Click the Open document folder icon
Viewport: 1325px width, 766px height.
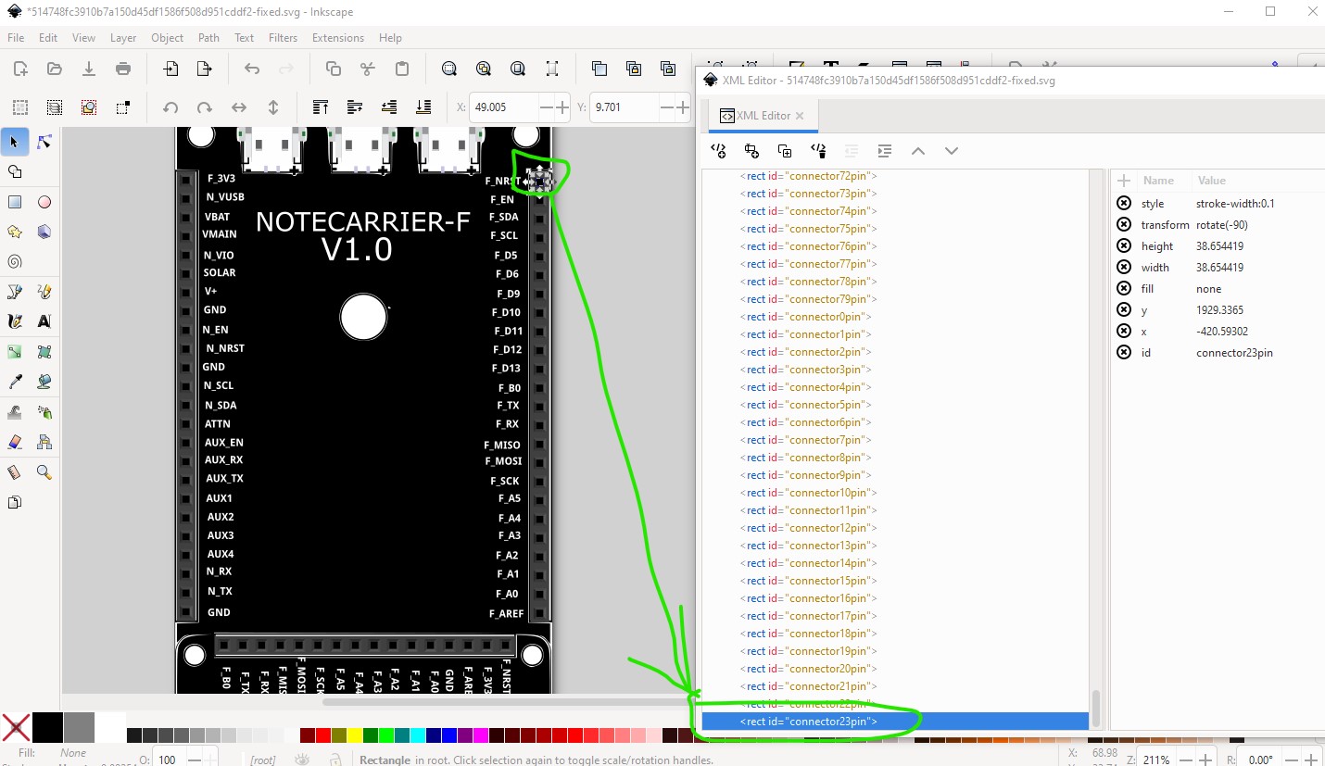tap(55, 69)
